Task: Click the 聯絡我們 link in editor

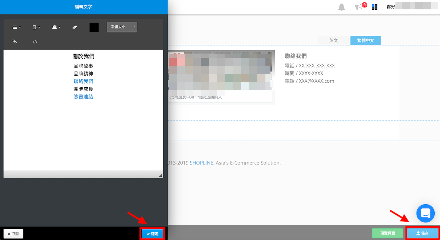Action: click(x=83, y=81)
